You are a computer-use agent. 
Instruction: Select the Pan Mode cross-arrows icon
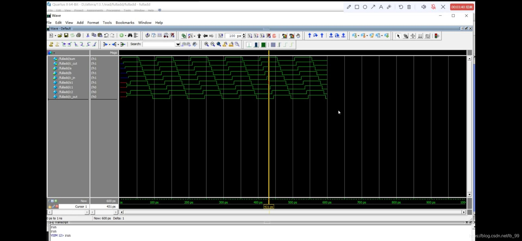[x=413, y=36]
